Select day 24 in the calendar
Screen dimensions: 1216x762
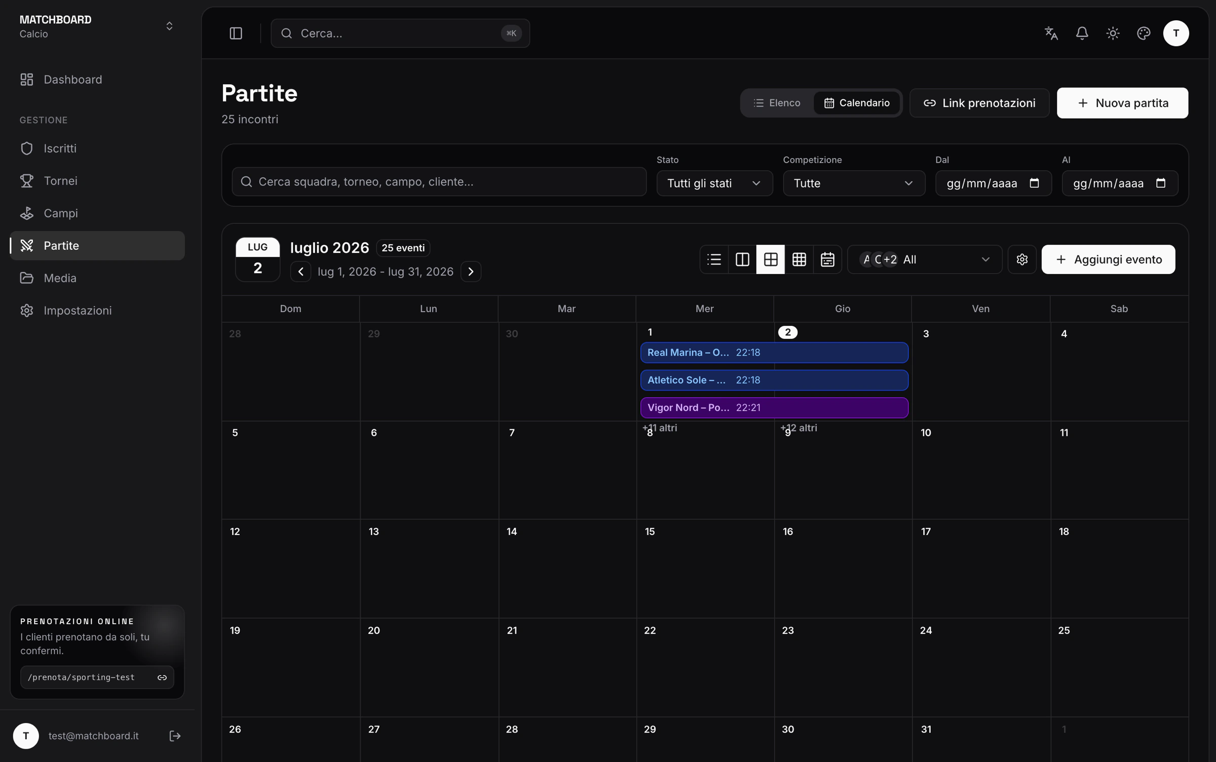[926, 630]
